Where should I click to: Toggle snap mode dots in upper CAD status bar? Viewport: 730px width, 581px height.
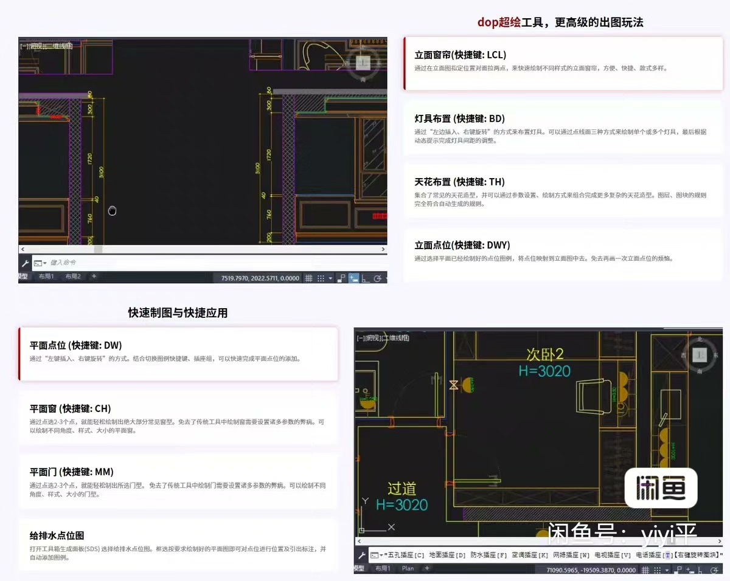coord(321,278)
